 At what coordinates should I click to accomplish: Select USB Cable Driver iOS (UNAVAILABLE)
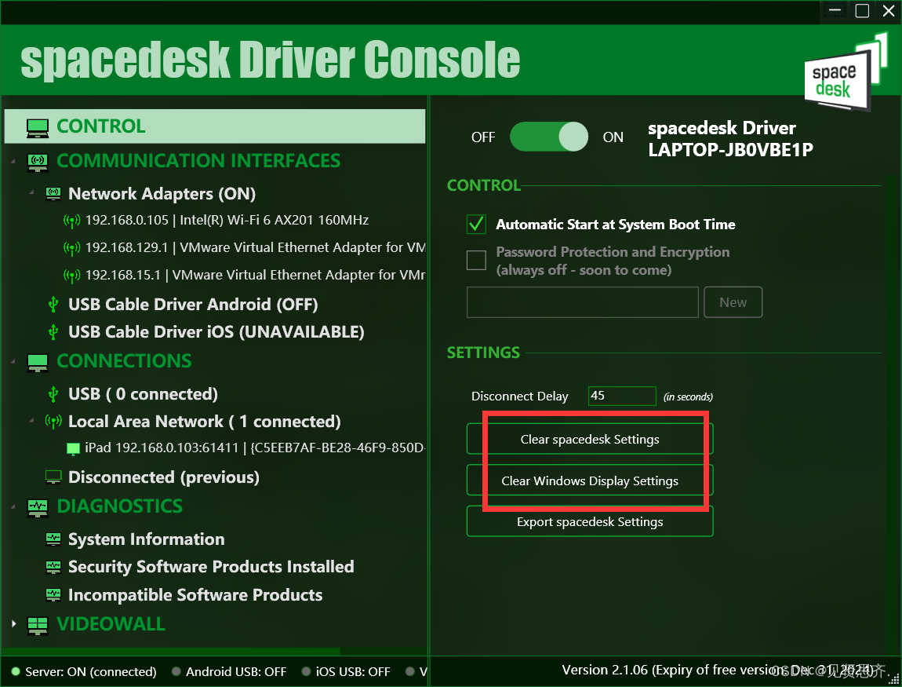[x=216, y=331]
